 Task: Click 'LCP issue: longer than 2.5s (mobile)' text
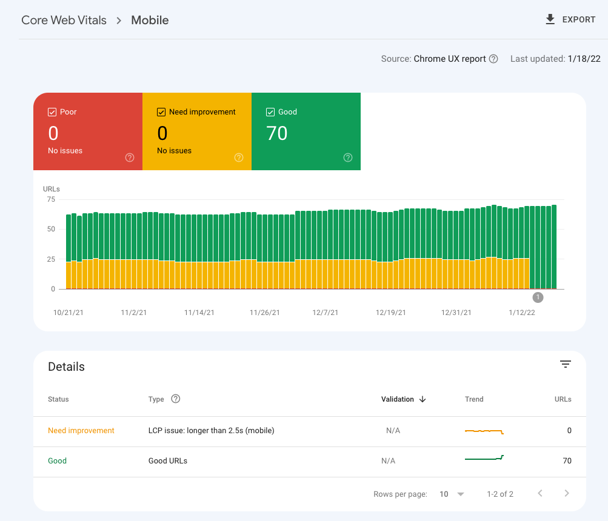click(x=212, y=431)
